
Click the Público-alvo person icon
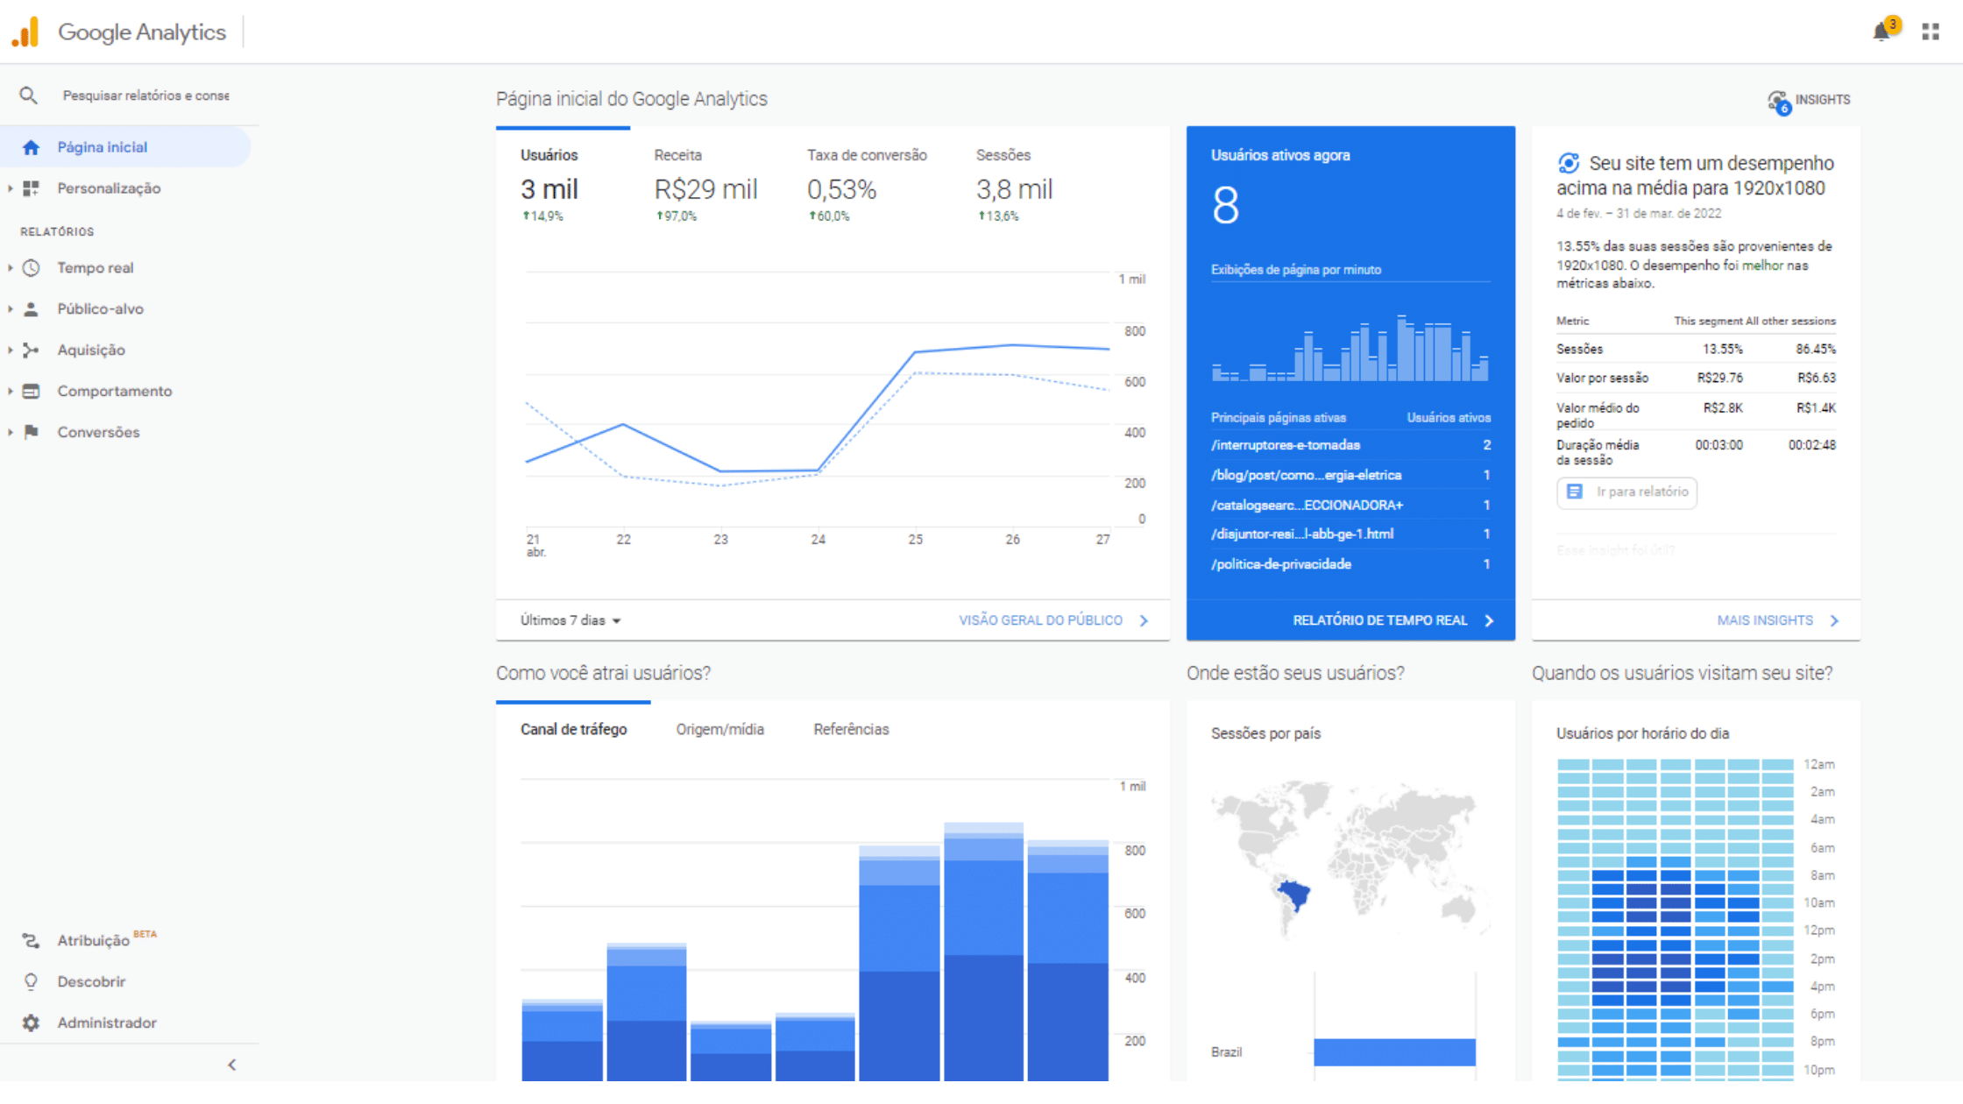coord(31,309)
